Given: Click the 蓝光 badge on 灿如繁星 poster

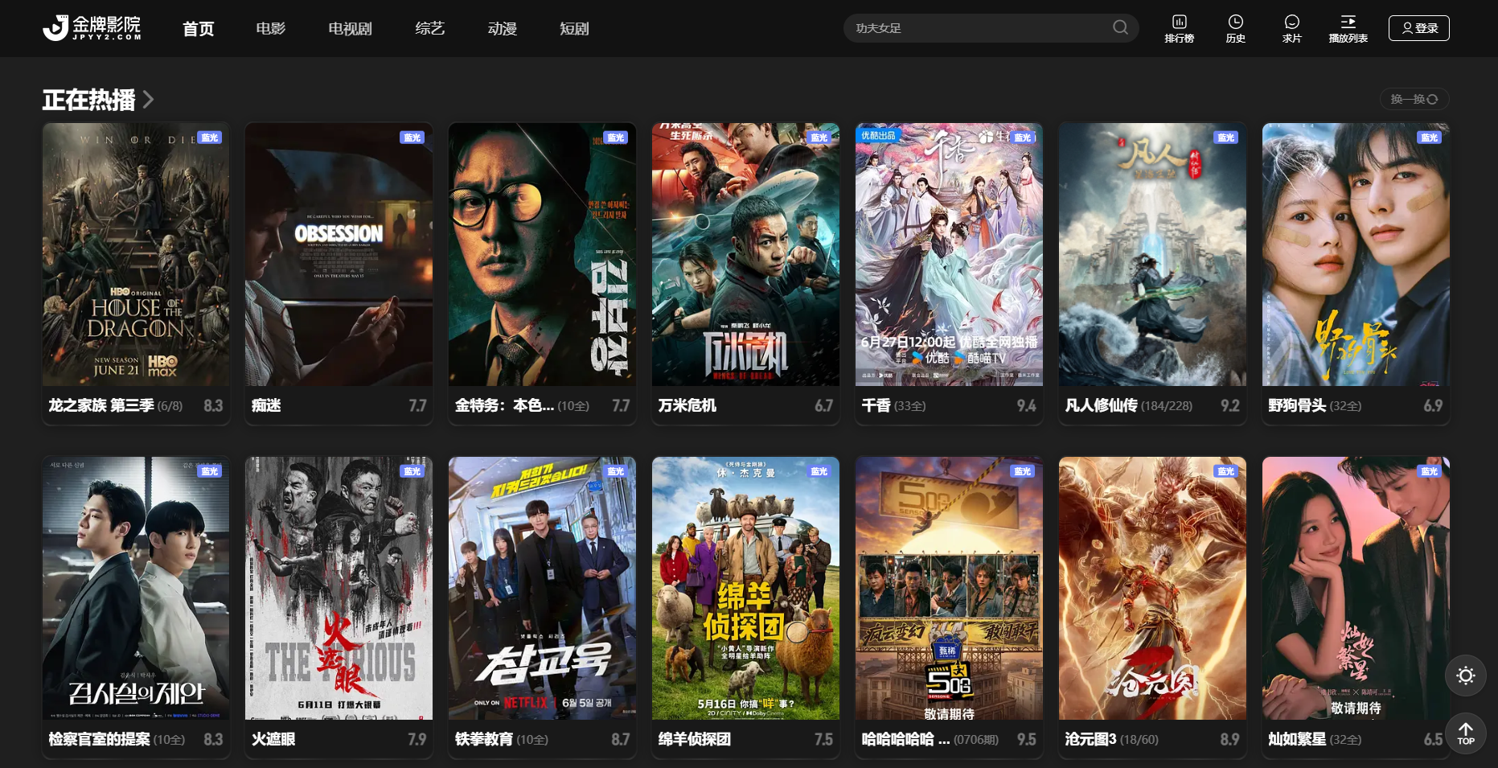Looking at the screenshot, I should click(x=1430, y=471).
